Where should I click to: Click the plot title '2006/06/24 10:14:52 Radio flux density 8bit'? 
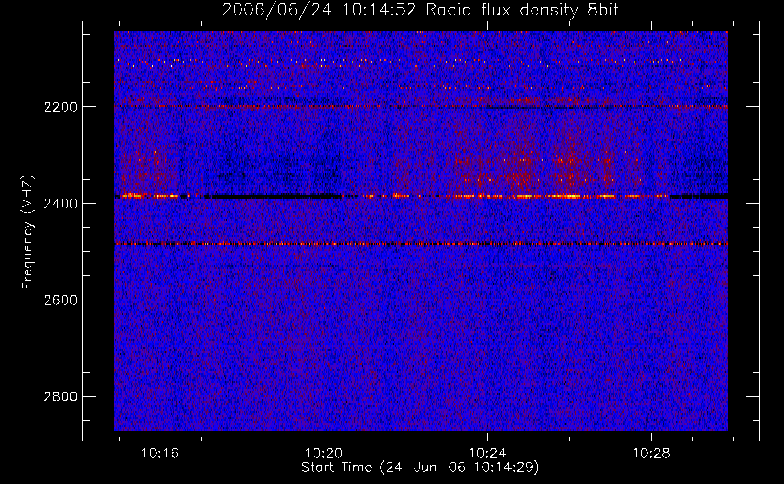[420, 10]
